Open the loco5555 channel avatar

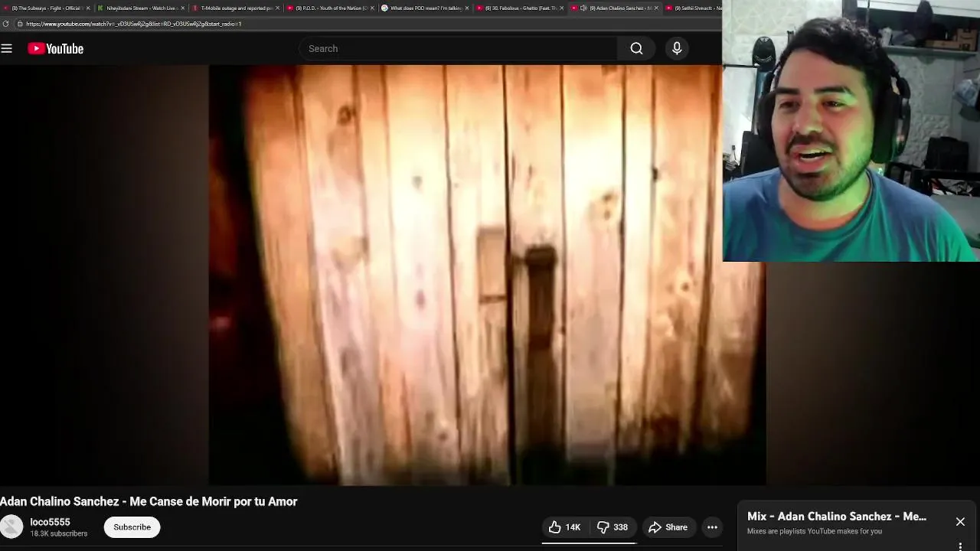(11, 527)
